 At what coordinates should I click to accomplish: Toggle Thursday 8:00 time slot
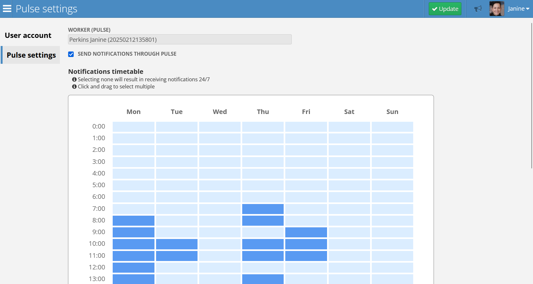[x=263, y=221]
